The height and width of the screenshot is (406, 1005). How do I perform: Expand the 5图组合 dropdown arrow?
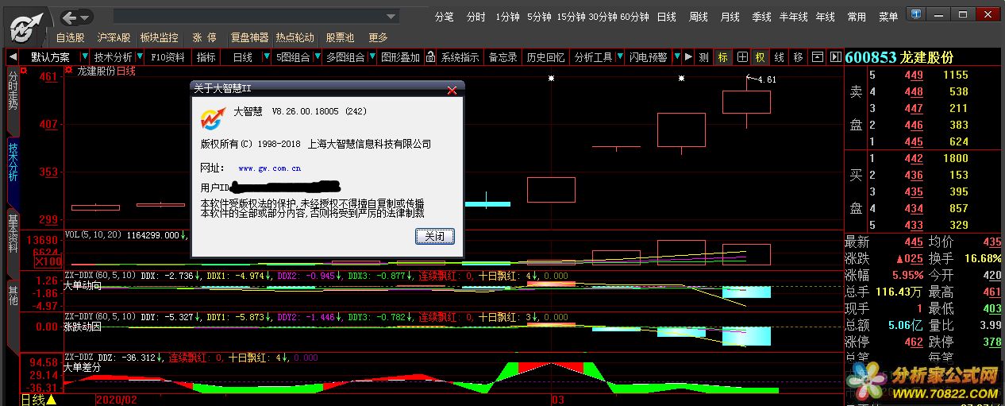(318, 57)
